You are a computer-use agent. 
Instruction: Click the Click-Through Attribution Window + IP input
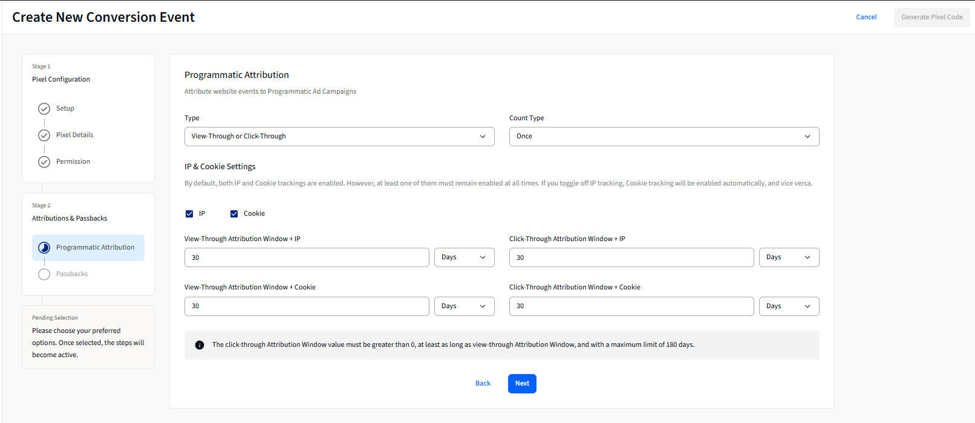click(631, 257)
